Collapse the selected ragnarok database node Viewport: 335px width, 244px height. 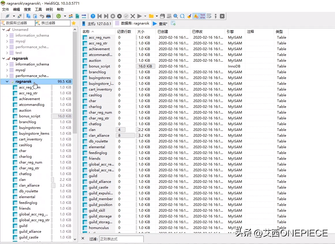pos(7,82)
